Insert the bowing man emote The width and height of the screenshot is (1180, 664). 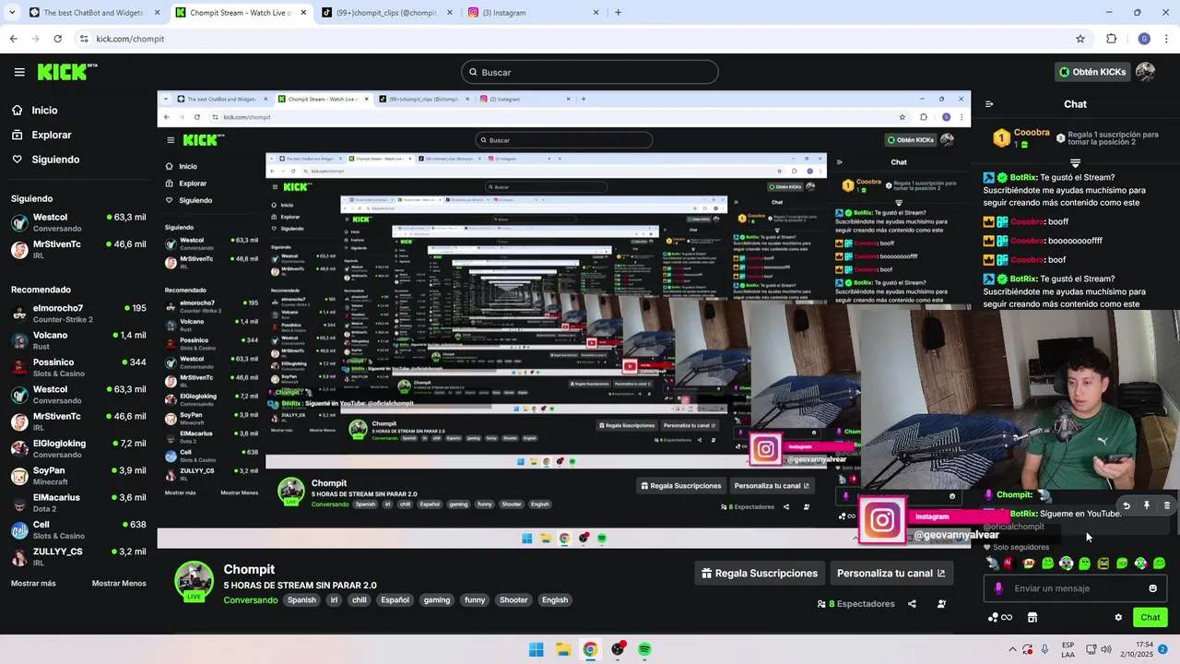pyautogui.click(x=992, y=563)
